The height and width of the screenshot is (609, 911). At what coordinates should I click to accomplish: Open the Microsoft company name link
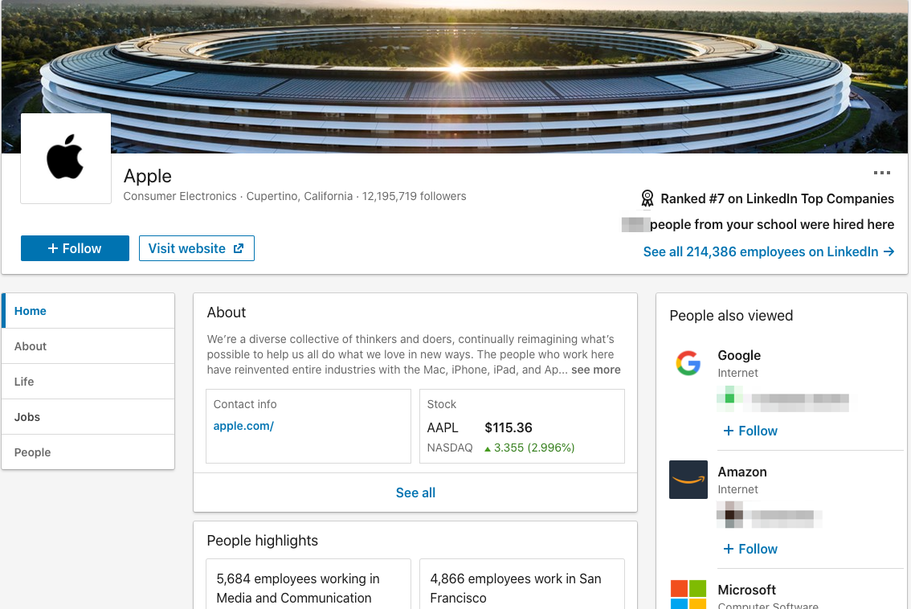[x=746, y=590]
